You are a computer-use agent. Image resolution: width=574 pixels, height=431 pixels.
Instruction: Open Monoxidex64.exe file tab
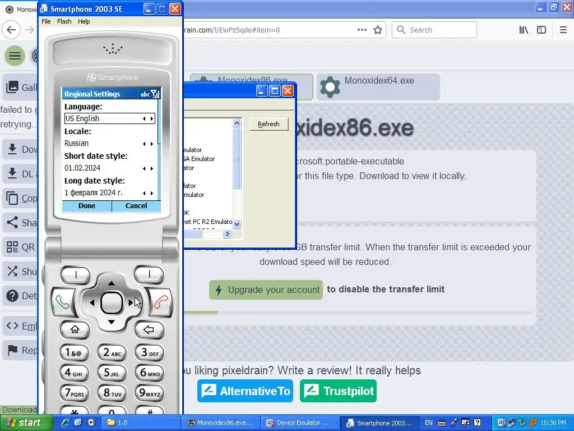(378, 86)
